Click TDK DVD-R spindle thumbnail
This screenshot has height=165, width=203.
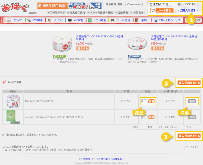coord(13,101)
